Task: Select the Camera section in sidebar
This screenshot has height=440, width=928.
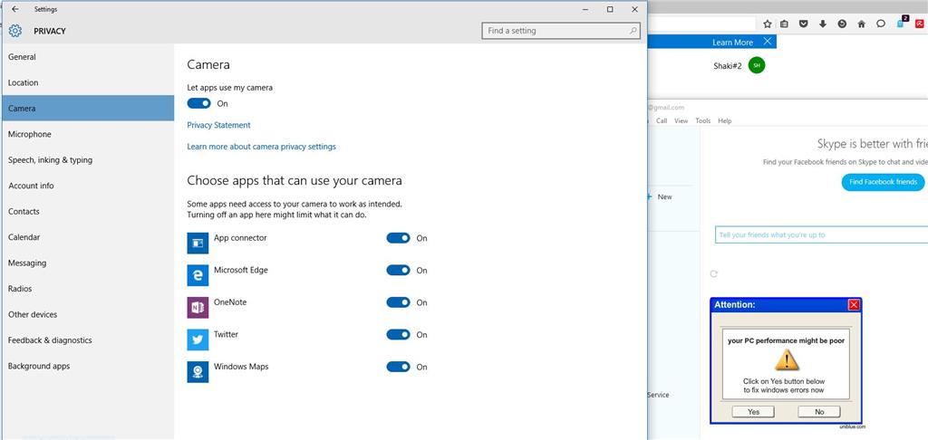Action: (88, 109)
